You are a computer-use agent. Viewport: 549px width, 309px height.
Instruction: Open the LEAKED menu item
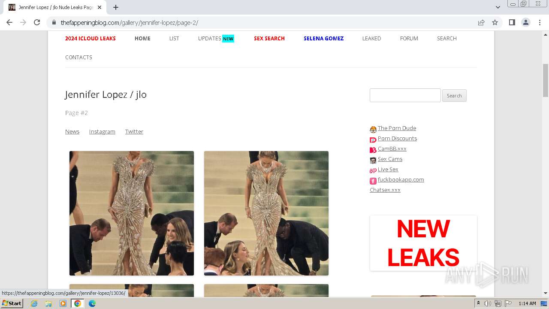click(x=371, y=38)
